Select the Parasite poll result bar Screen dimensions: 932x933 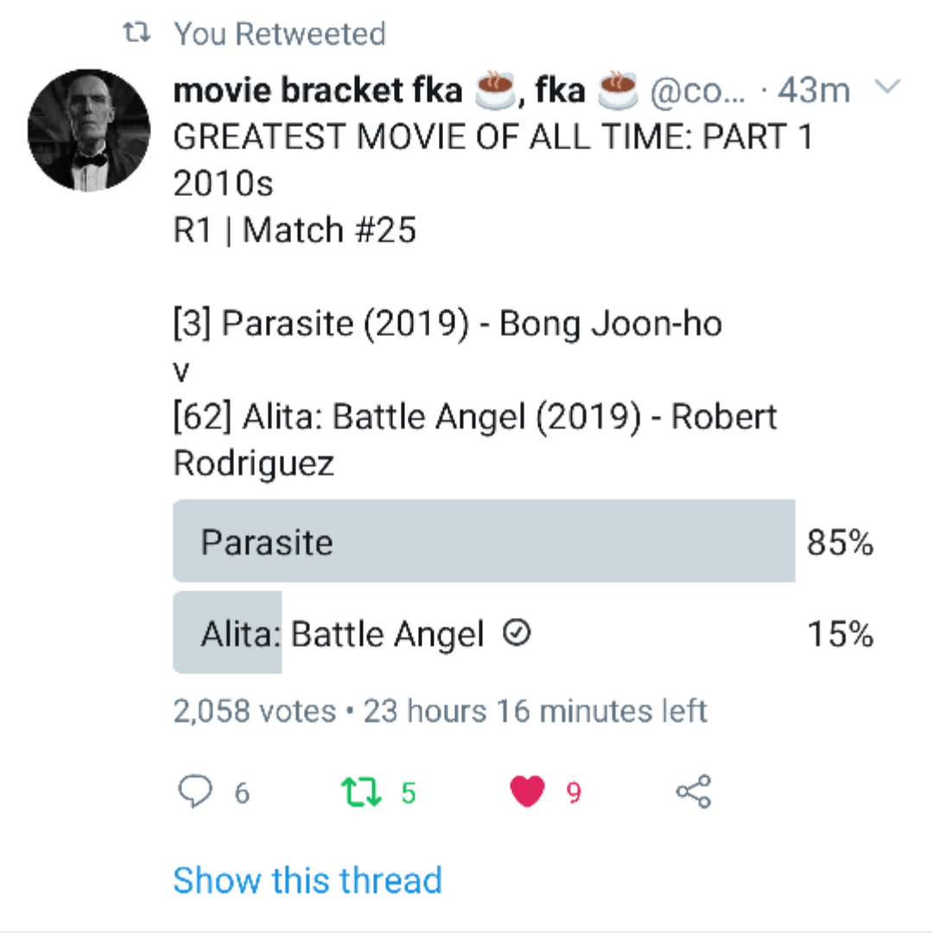click(484, 542)
